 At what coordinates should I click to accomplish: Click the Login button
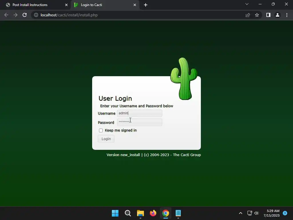point(106,139)
